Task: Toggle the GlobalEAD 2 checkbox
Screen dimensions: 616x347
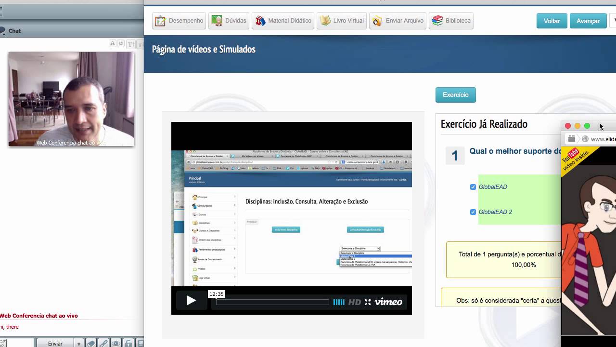Action: (x=473, y=212)
